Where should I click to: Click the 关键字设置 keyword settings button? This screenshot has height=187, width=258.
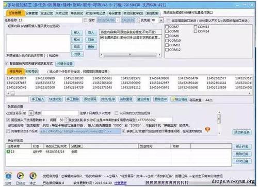pos(64,64)
